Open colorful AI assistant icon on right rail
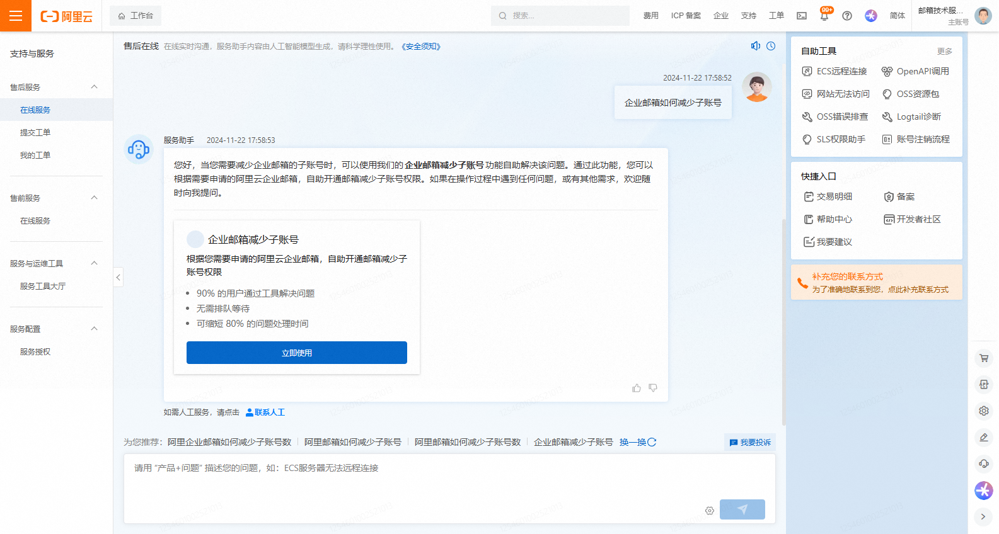This screenshot has width=999, height=534. tap(984, 491)
